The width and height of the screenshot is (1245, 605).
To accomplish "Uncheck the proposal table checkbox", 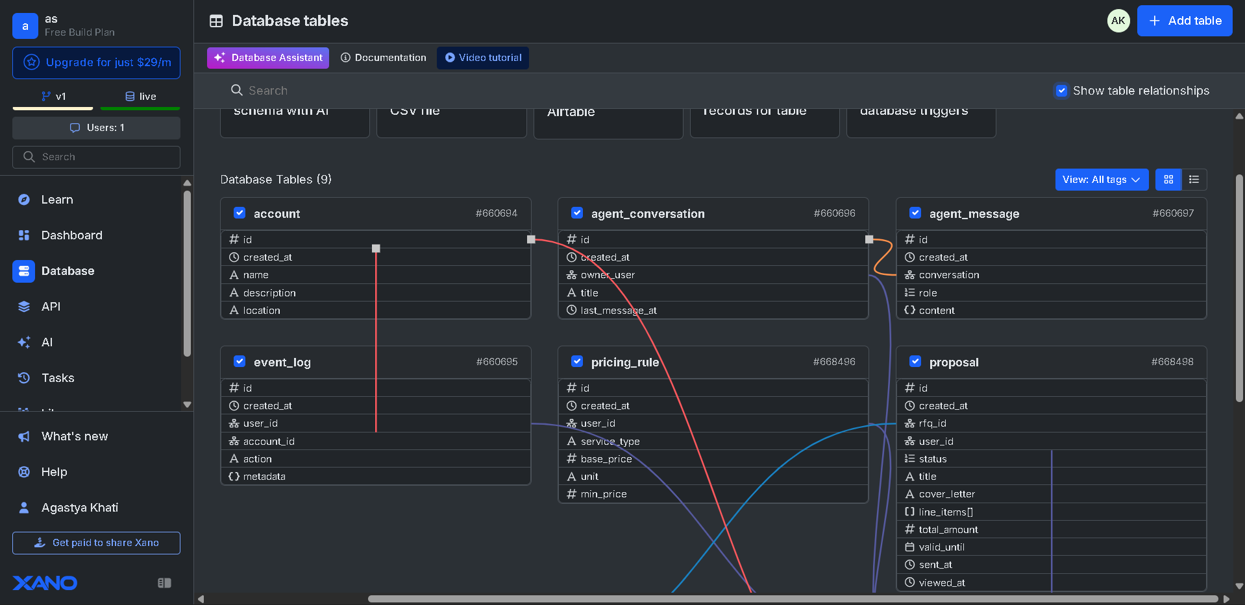I will (x=915, y=362).
